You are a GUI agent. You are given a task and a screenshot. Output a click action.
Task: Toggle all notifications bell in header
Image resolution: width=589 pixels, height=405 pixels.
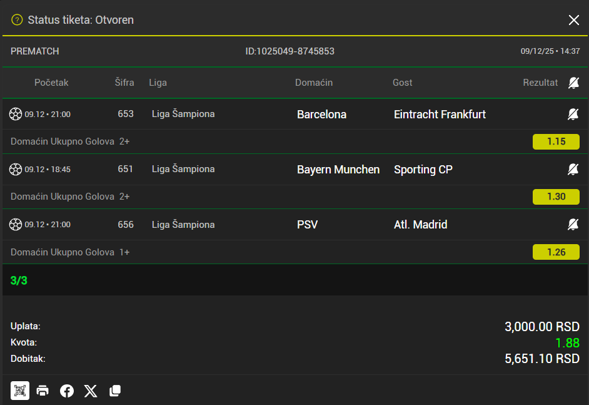pyautogui.click(x=573, y=83)
